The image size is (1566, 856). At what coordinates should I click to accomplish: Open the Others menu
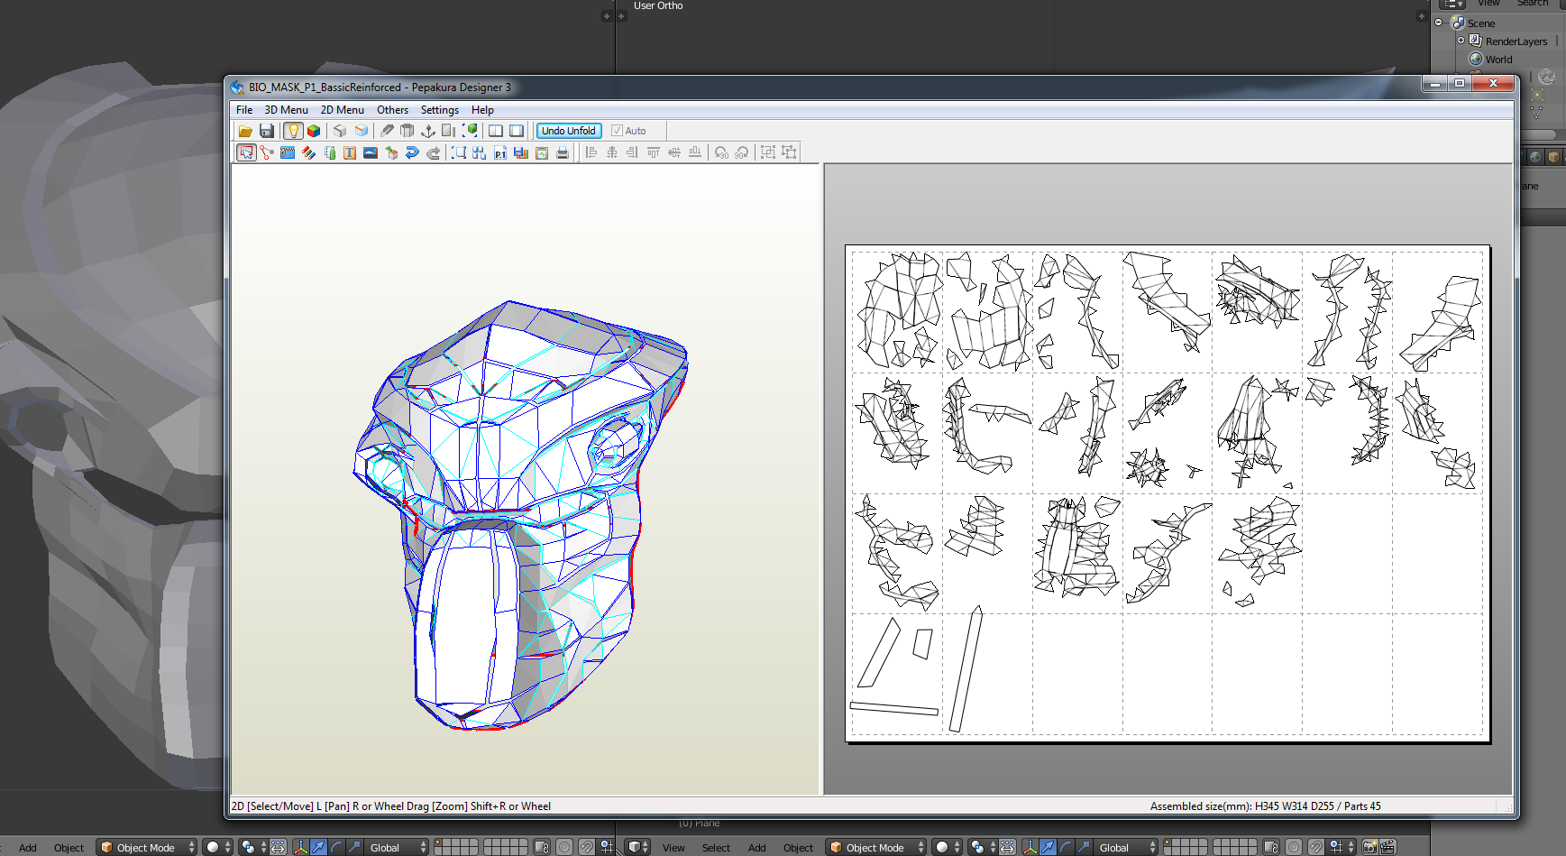393,110
